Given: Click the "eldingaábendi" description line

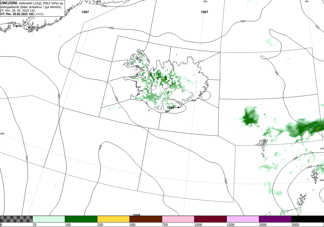Looking at the screenshot, I should pyautogui.click(x=31, y=7).
